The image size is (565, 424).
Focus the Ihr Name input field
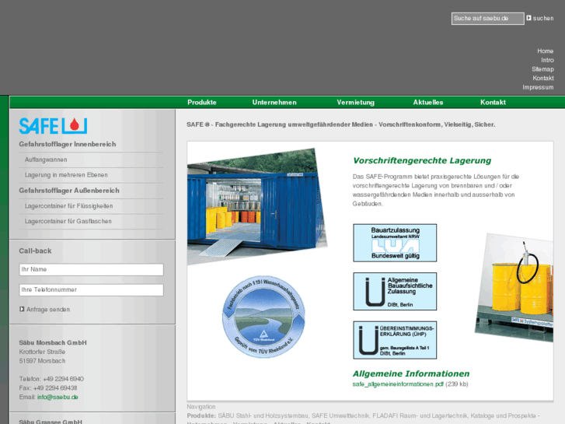pyautogui.click(x=91, y=269)
